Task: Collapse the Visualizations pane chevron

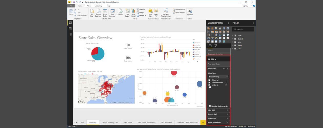Action: pos(228,23)
